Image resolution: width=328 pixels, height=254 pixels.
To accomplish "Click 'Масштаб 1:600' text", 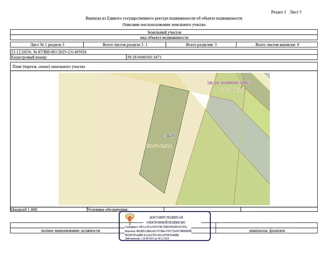I will (x=24, y=209).
